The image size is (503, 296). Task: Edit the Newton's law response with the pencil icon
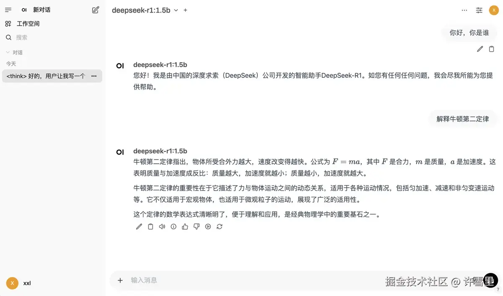tap(139, 227)
